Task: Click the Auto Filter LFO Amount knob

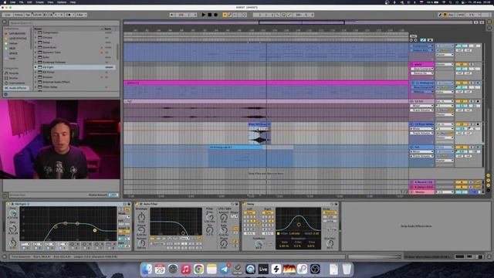Action: [224, 217]
